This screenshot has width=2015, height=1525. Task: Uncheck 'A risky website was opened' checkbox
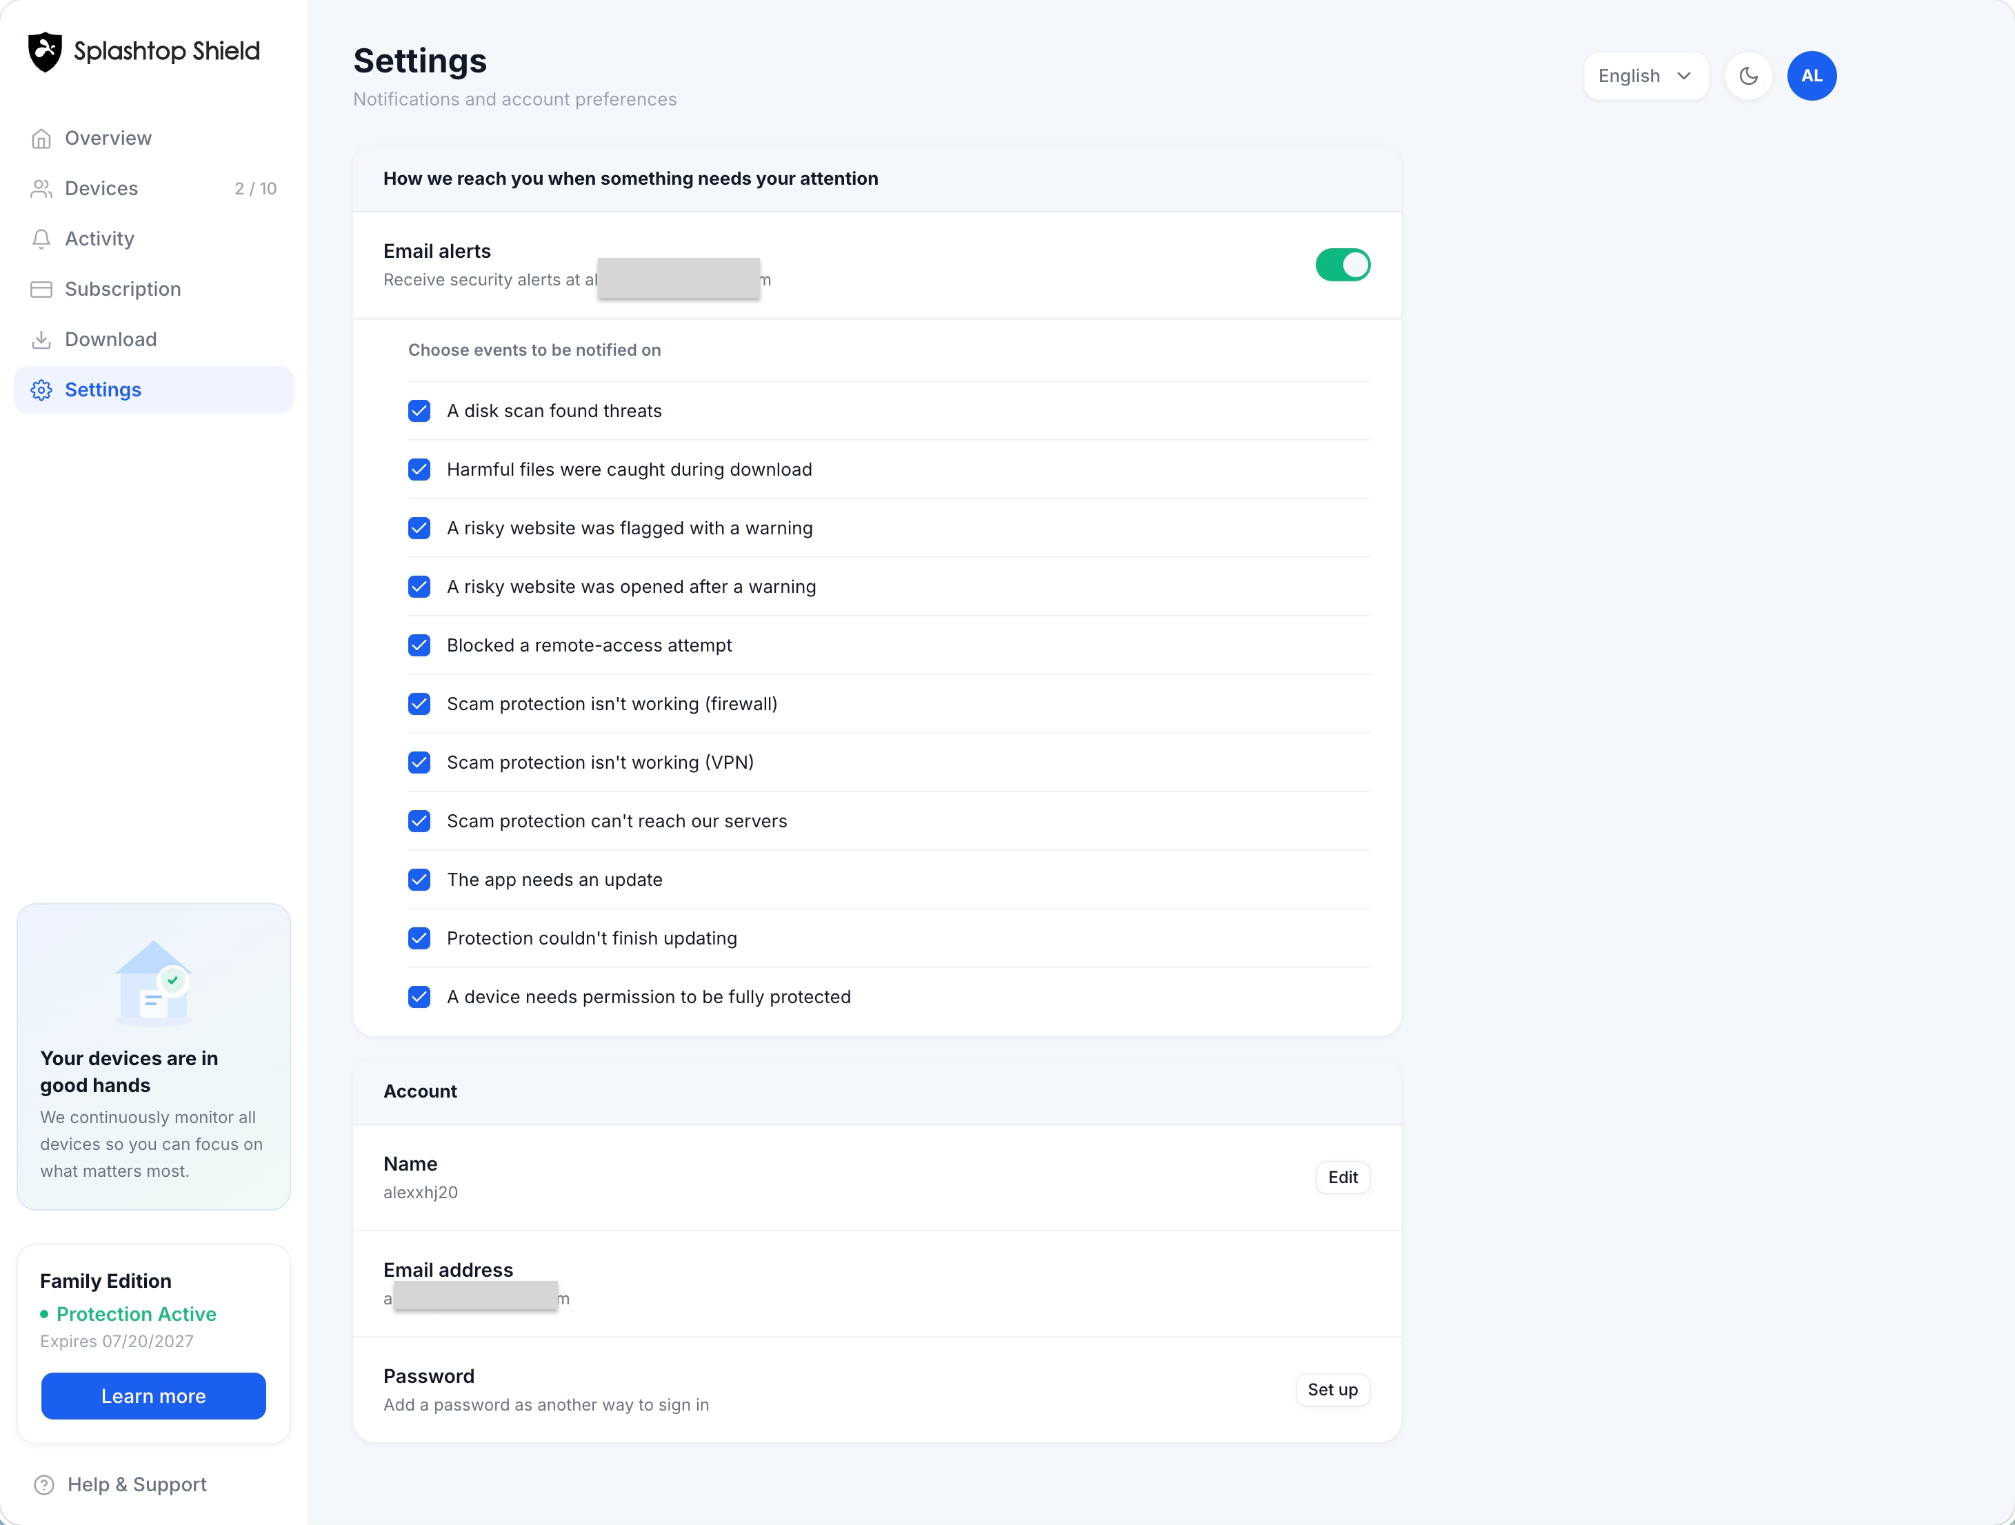click(419, 586)
